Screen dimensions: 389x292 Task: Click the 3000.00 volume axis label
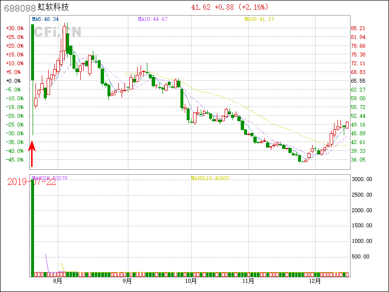pyautogui.click(x=362, y=180)
